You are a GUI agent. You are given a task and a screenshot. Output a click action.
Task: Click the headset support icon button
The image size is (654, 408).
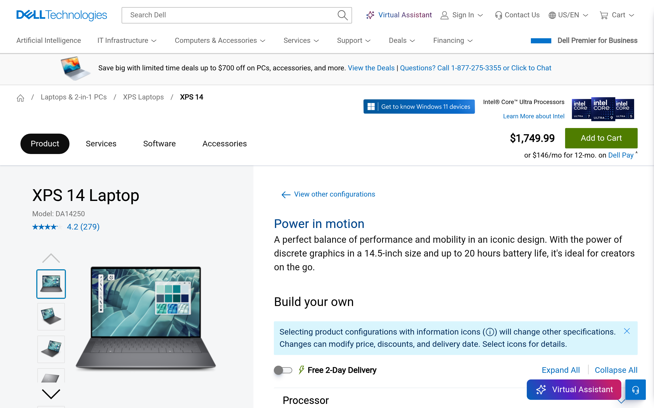635,389
